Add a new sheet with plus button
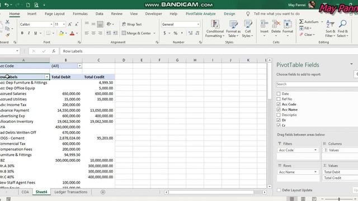 click(103, 192)
